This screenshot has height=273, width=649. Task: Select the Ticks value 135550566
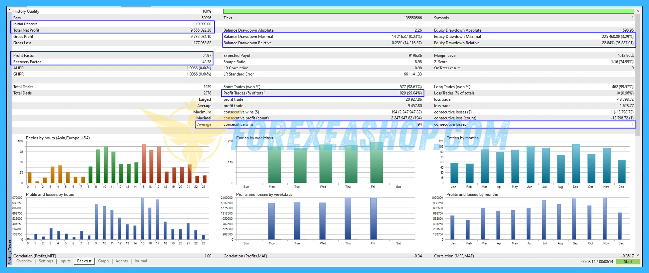(x=413, y=18)
